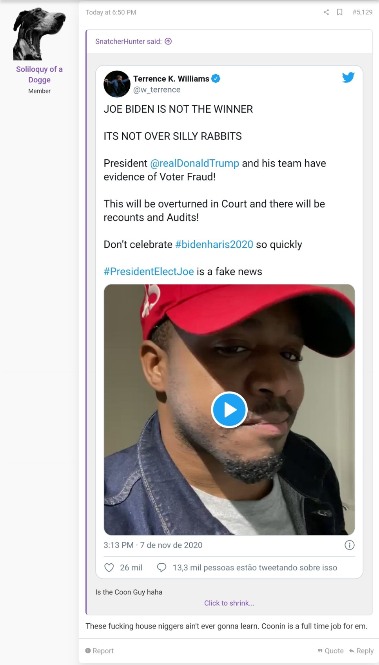The height and width of the screenshot is (665, 379).
Task: Reply to this post
Action: click(x=361, y=651)
